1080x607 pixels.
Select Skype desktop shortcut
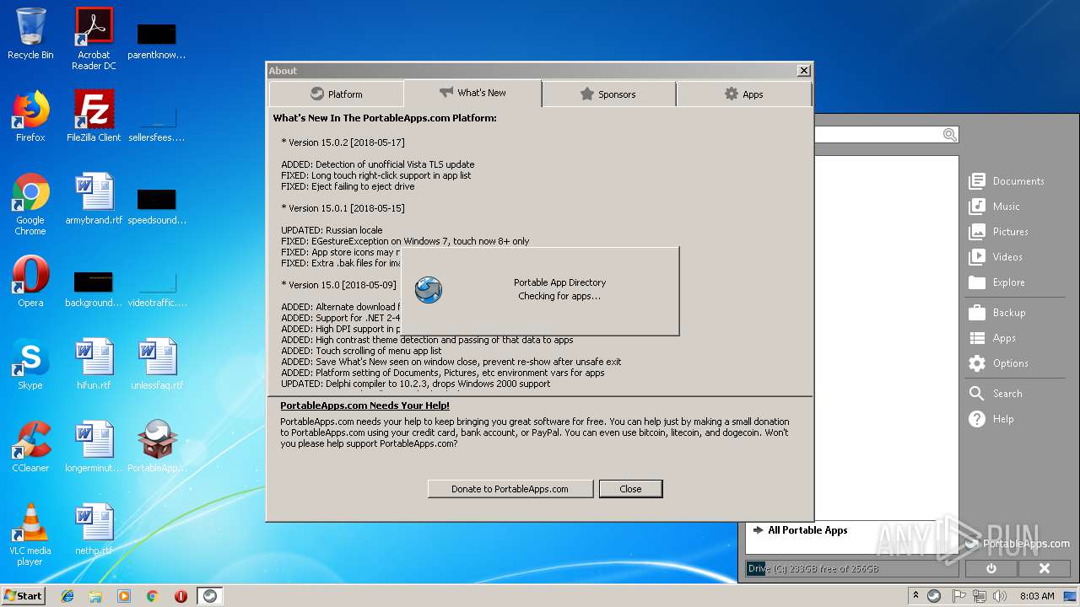30,364
